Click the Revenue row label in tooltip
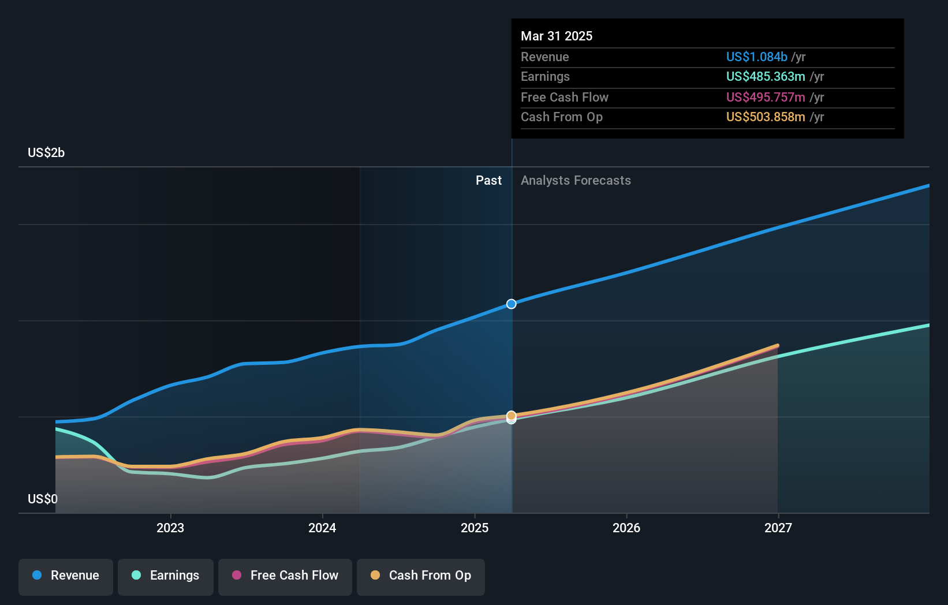 click(x=545, y=57)
